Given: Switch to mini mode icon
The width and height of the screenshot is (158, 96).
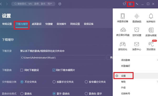Looking at the screenshot, I should point(137,4).
